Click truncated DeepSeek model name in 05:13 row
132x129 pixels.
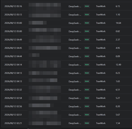pyautogui.click(x=75, y=15)
